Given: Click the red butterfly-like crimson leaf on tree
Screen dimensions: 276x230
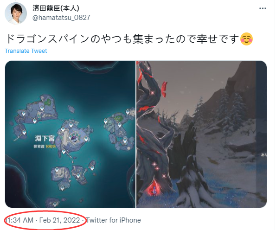Looking at the screenshot, I should [x=164, y=89].
